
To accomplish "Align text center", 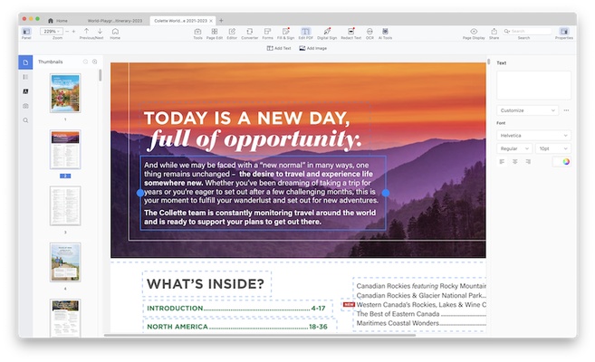I will pos(515,161).
